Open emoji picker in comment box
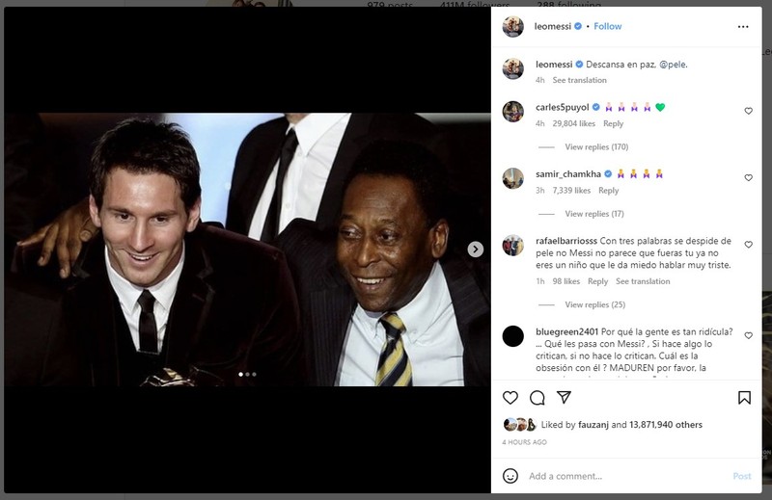Image resolution: width=772 pixels, height=500 pixels. tap(510, 476)
